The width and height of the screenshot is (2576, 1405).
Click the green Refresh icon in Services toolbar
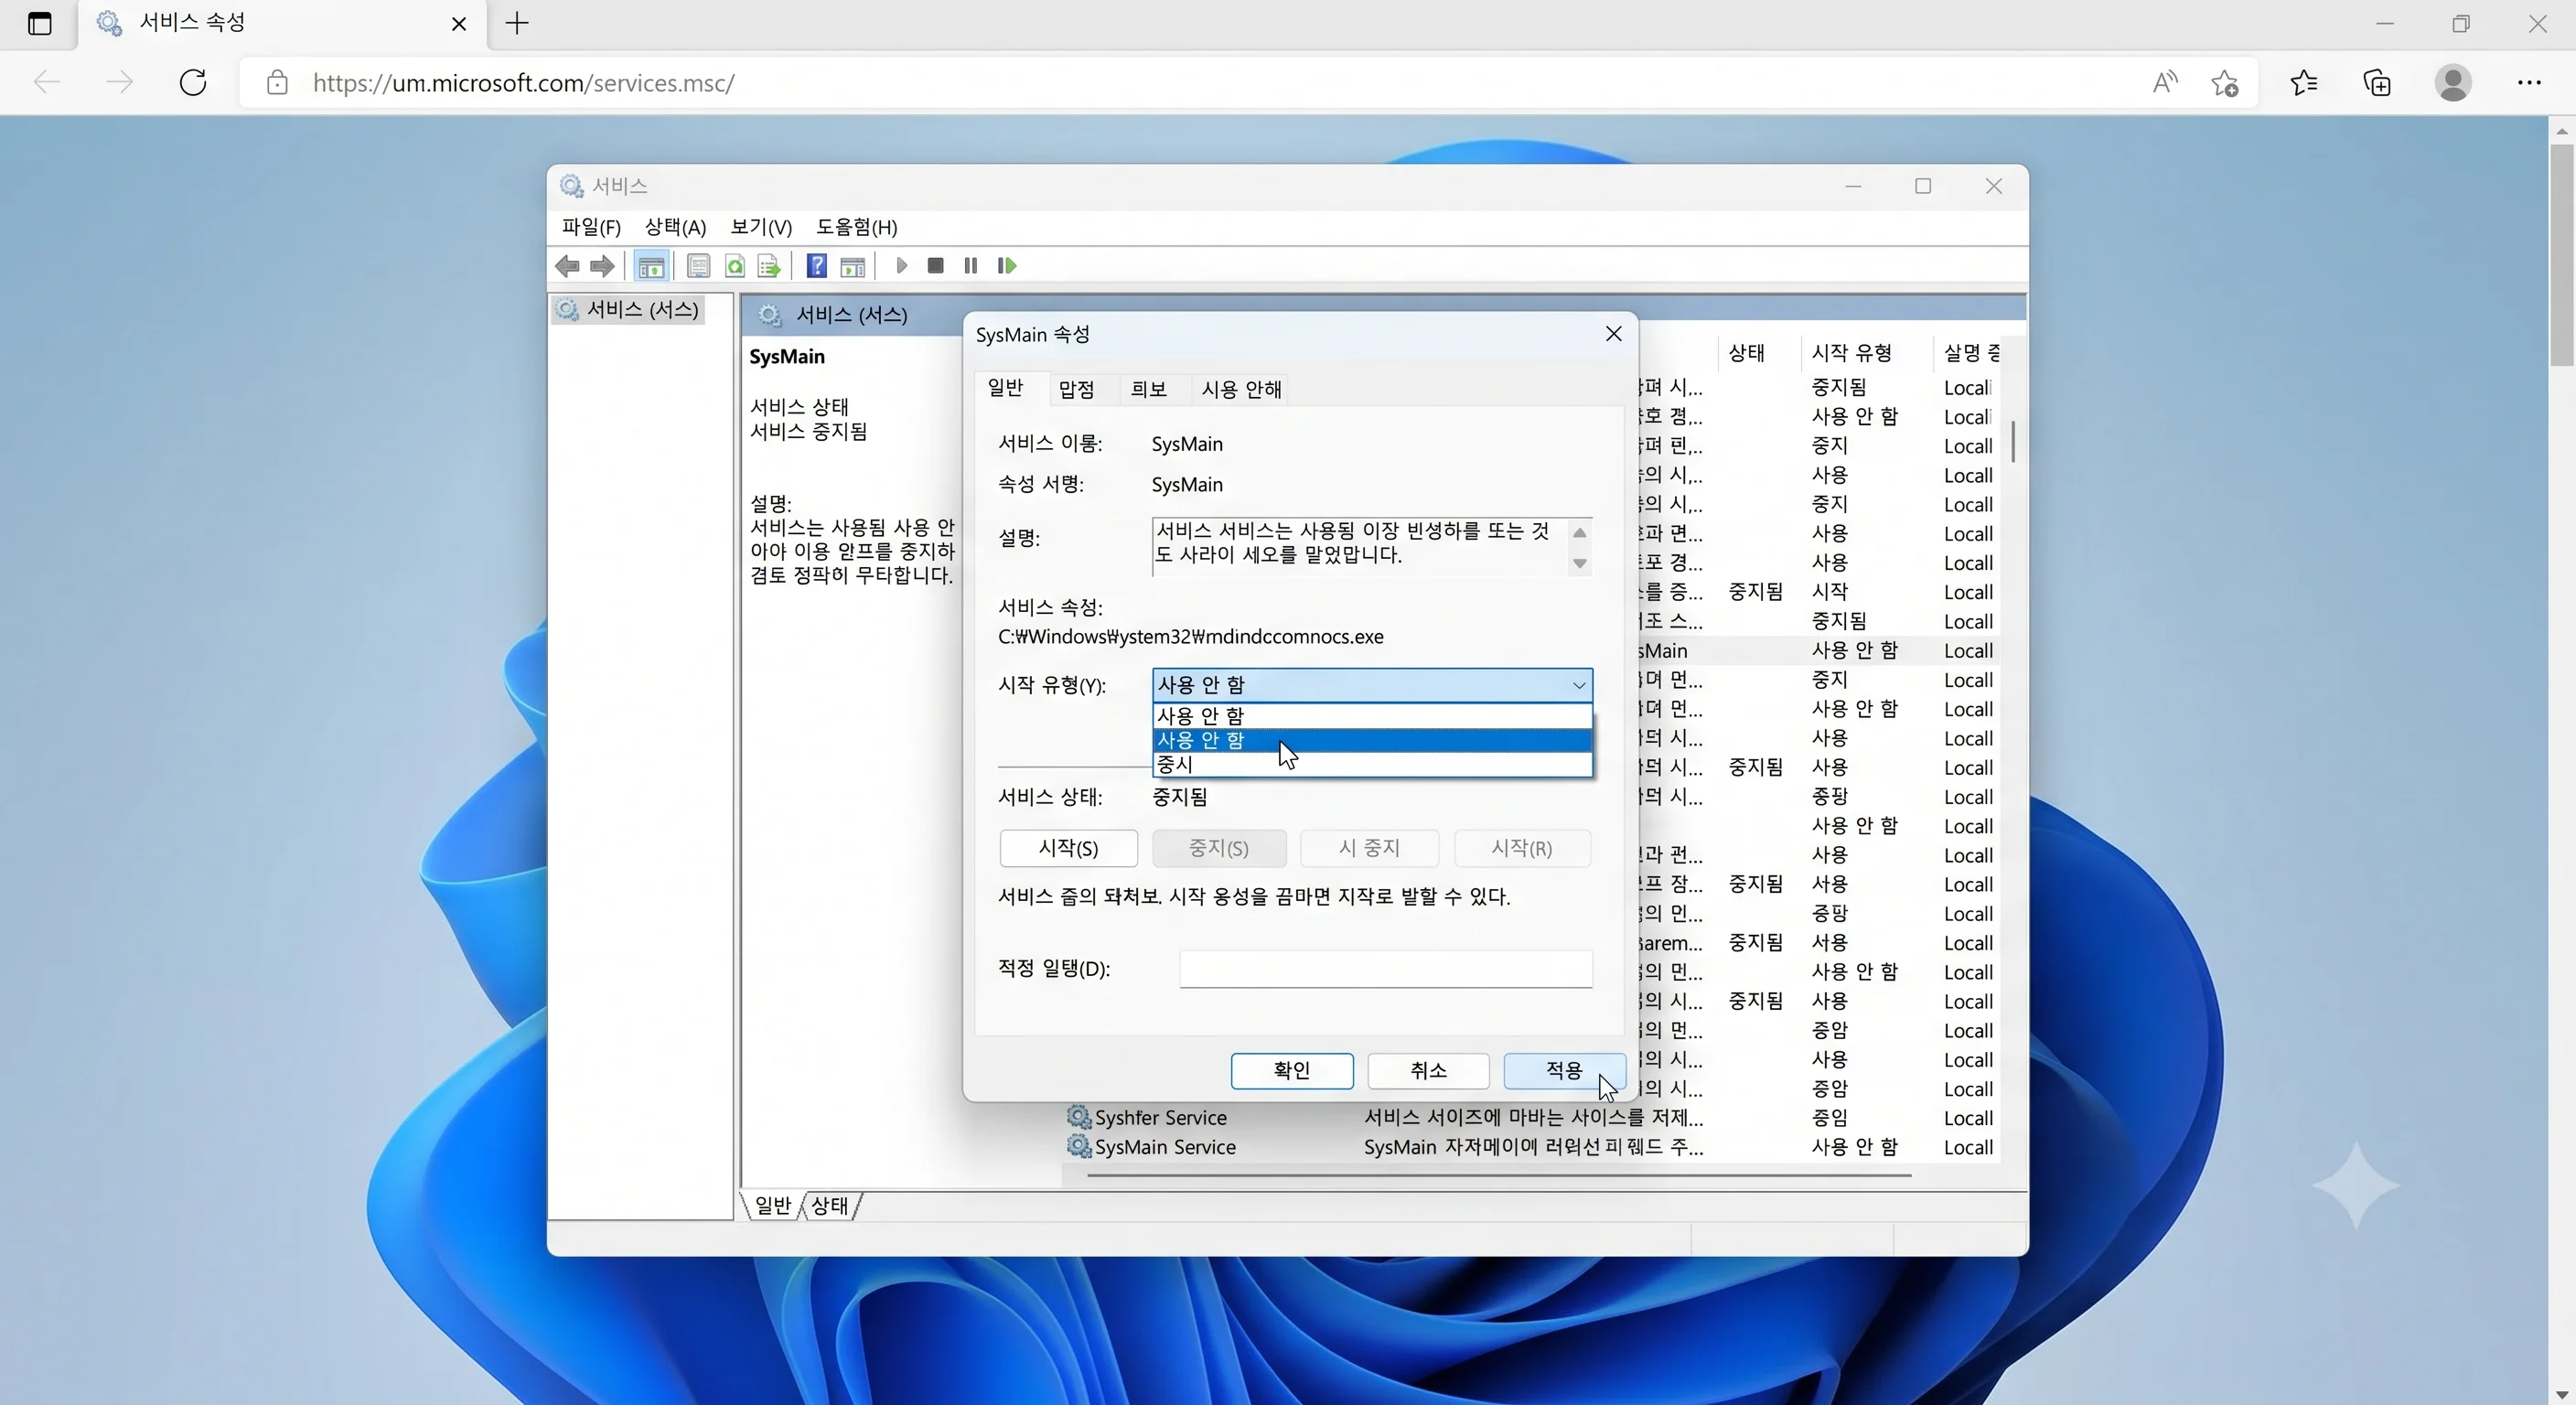tap(735, 266)
